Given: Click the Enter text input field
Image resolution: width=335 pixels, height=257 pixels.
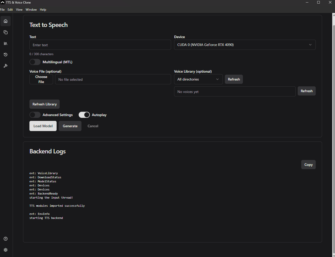Looking at the screenshot, I should (100, 44).
